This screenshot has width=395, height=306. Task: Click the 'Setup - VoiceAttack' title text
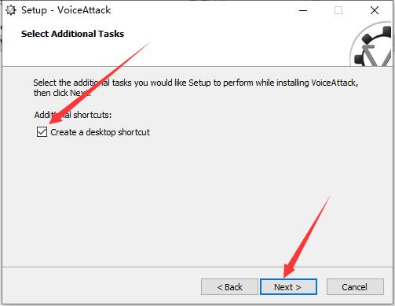pyautogui.click(x=66, y=10)
